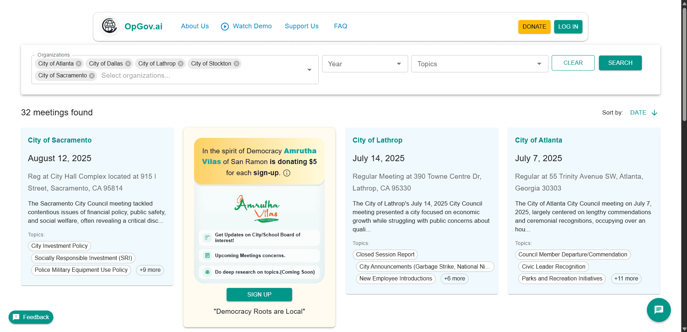The image size is (687, 332).
Task: Remove City of Atlanta organization chip
Action: click(x=79, y=64)
